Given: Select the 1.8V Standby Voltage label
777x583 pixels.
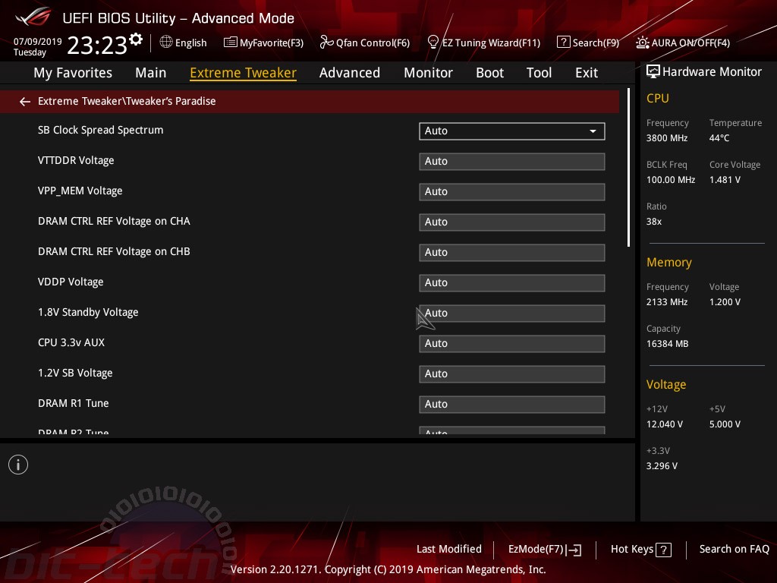Looking at the screenshot, I should coord(88,312).
